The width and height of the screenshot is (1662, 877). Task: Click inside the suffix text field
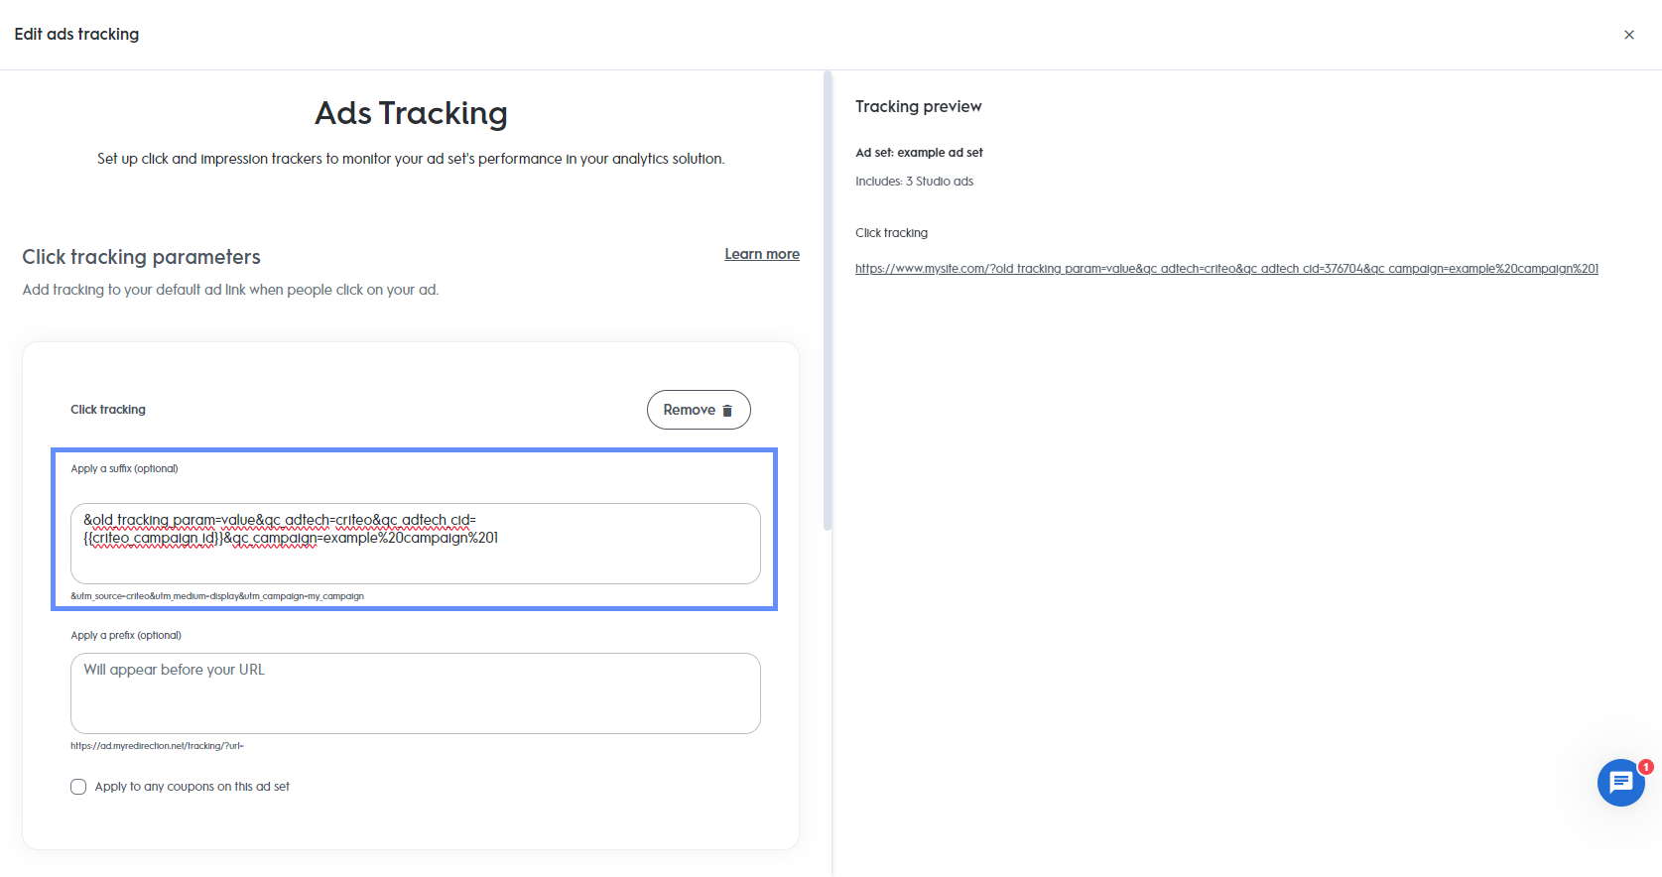[x=415, y=544]
